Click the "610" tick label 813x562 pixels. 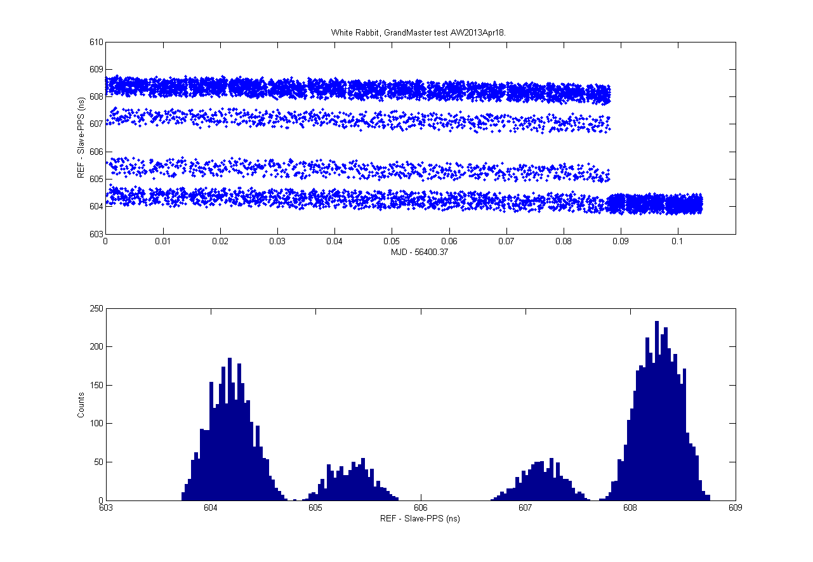pyautogui.click(x=96, y=42)
